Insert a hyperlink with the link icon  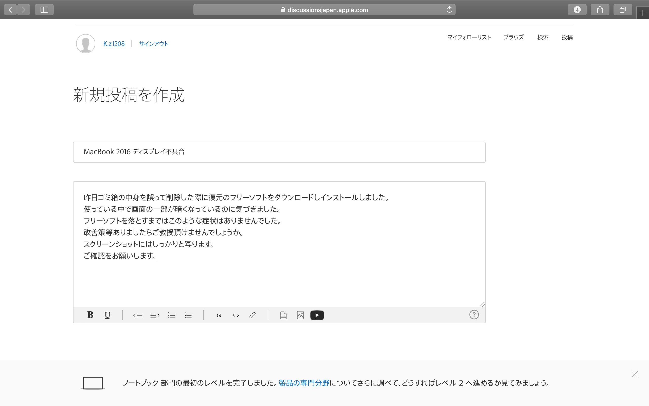pos(253,315)
